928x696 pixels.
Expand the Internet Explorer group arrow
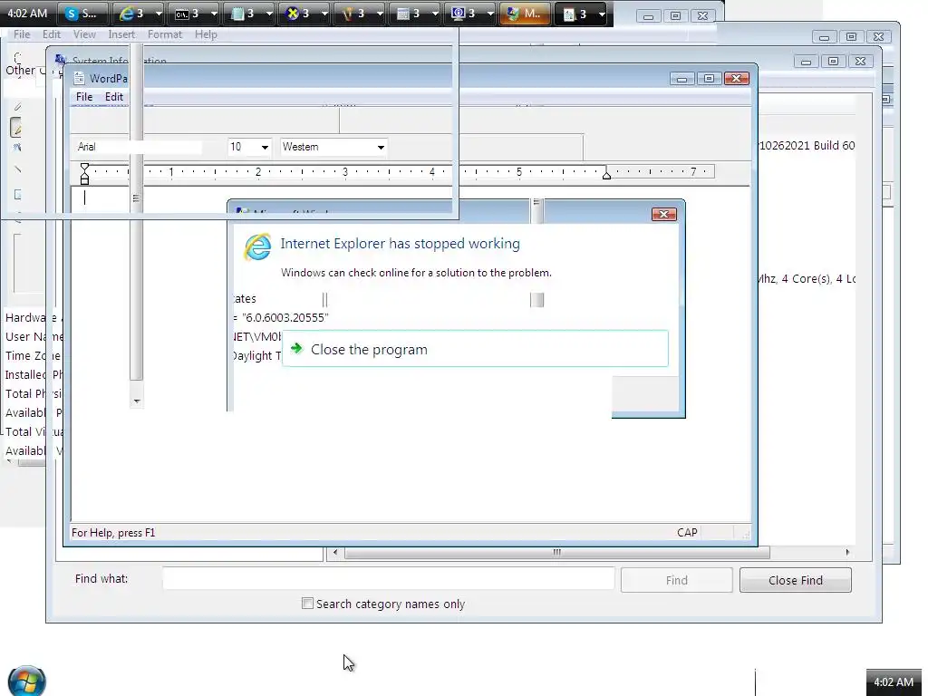click(x=158, y=14)
